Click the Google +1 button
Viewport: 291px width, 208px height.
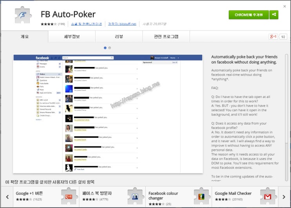(273, 36)
